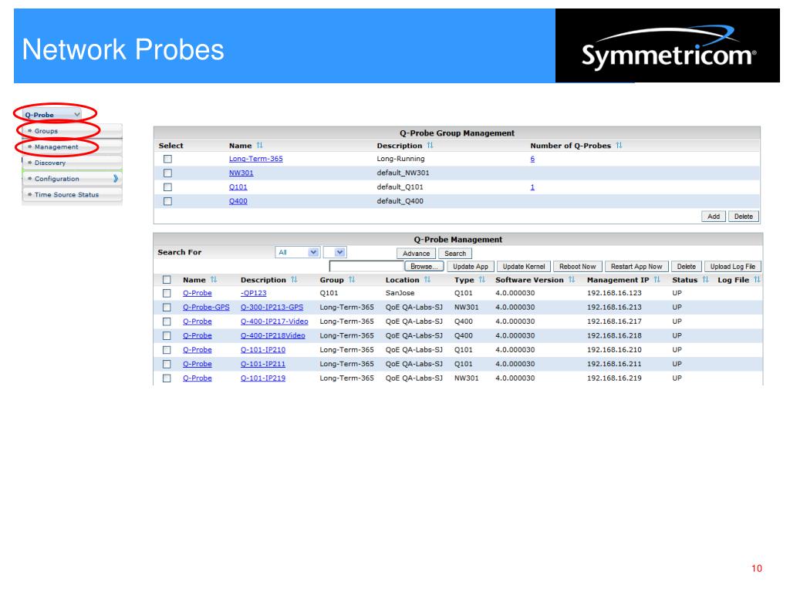Select the Long-Running description cell
Viewport: 790px width, 592px height.
coord(400,159)
